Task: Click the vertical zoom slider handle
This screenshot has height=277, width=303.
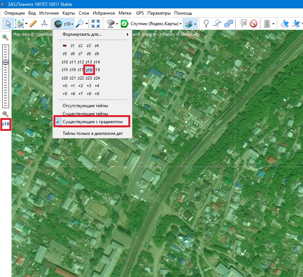Action: 5,62
